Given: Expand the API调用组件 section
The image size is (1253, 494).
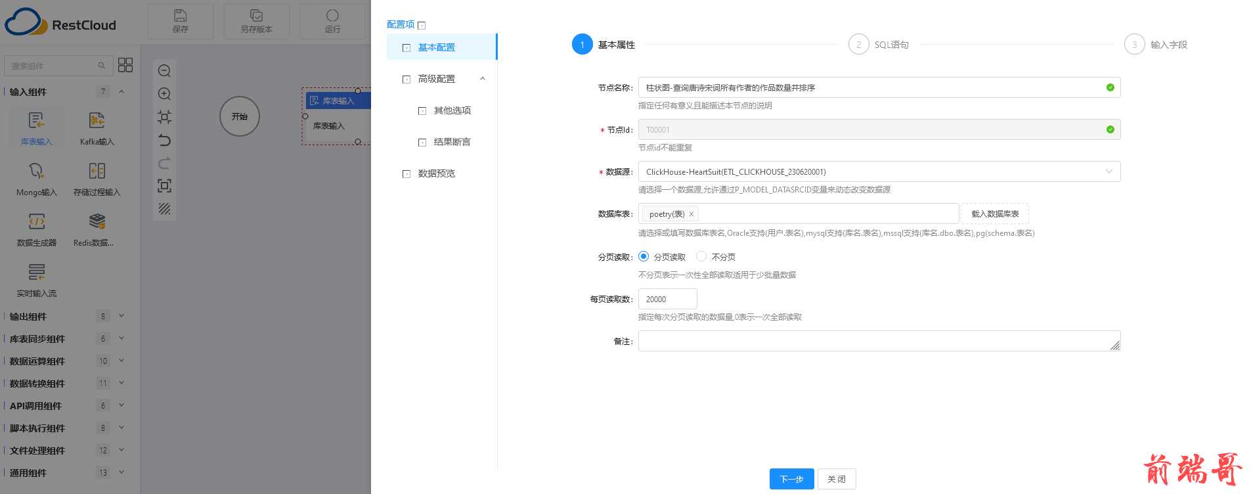Looking at the screenshot, I should point(121,405).
